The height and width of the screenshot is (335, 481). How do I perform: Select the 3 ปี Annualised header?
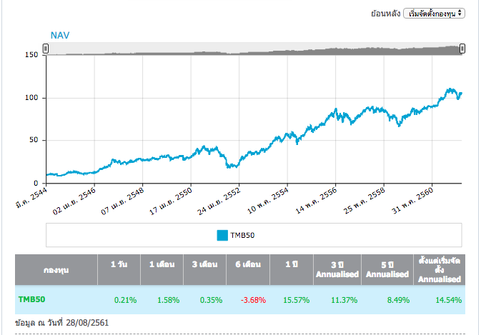338,269
